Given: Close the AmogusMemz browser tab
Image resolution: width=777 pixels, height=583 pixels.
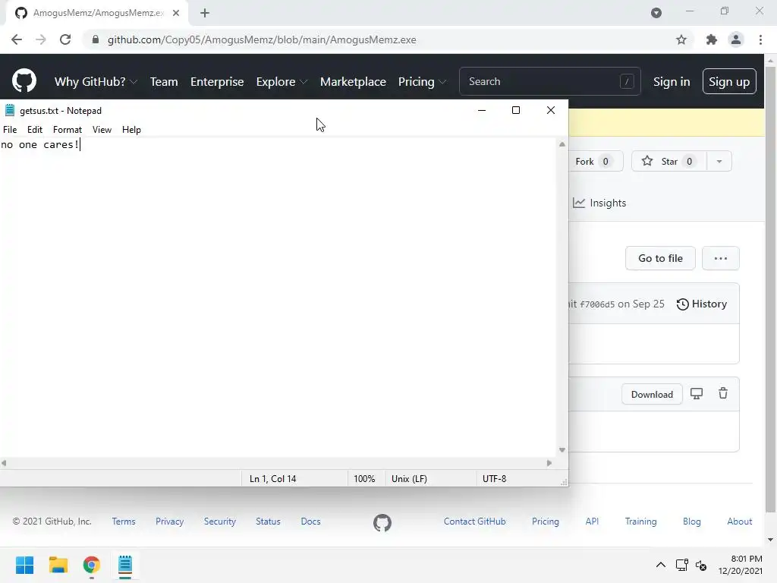Looking at the screenshot, I should coord(176,13).
